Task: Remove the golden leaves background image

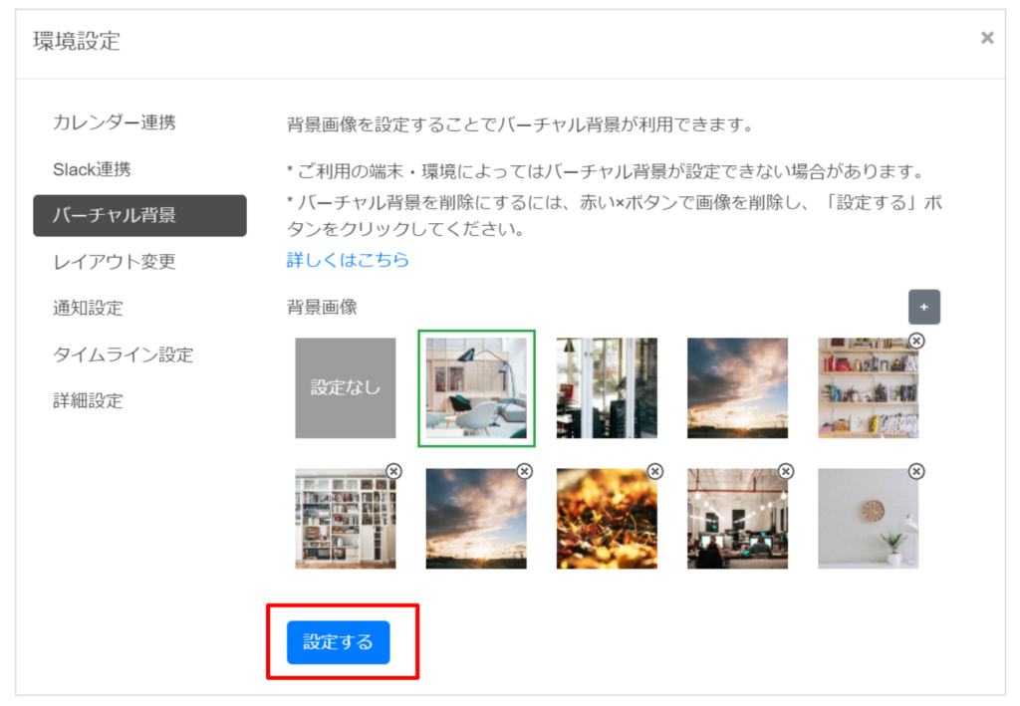Action: point(655,471)
